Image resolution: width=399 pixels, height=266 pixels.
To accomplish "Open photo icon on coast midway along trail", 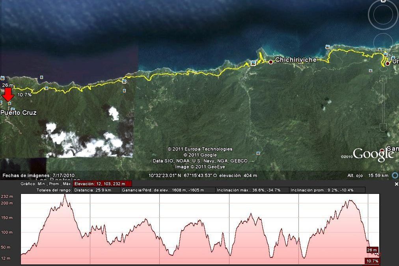I will tap(124, 82).
